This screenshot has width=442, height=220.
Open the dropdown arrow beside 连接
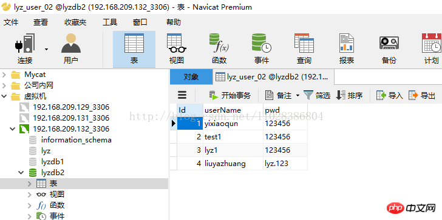[46, 49]
